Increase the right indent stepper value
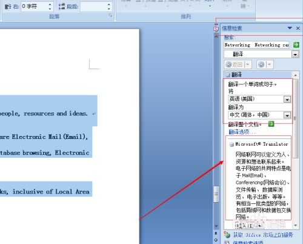Viewport: 303px width, 244px height. 50,4
